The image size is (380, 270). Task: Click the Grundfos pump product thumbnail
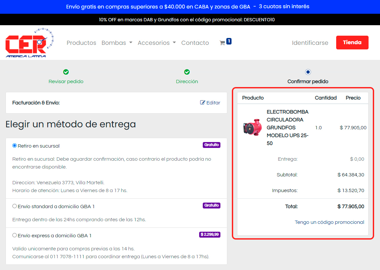pos(252,127)
